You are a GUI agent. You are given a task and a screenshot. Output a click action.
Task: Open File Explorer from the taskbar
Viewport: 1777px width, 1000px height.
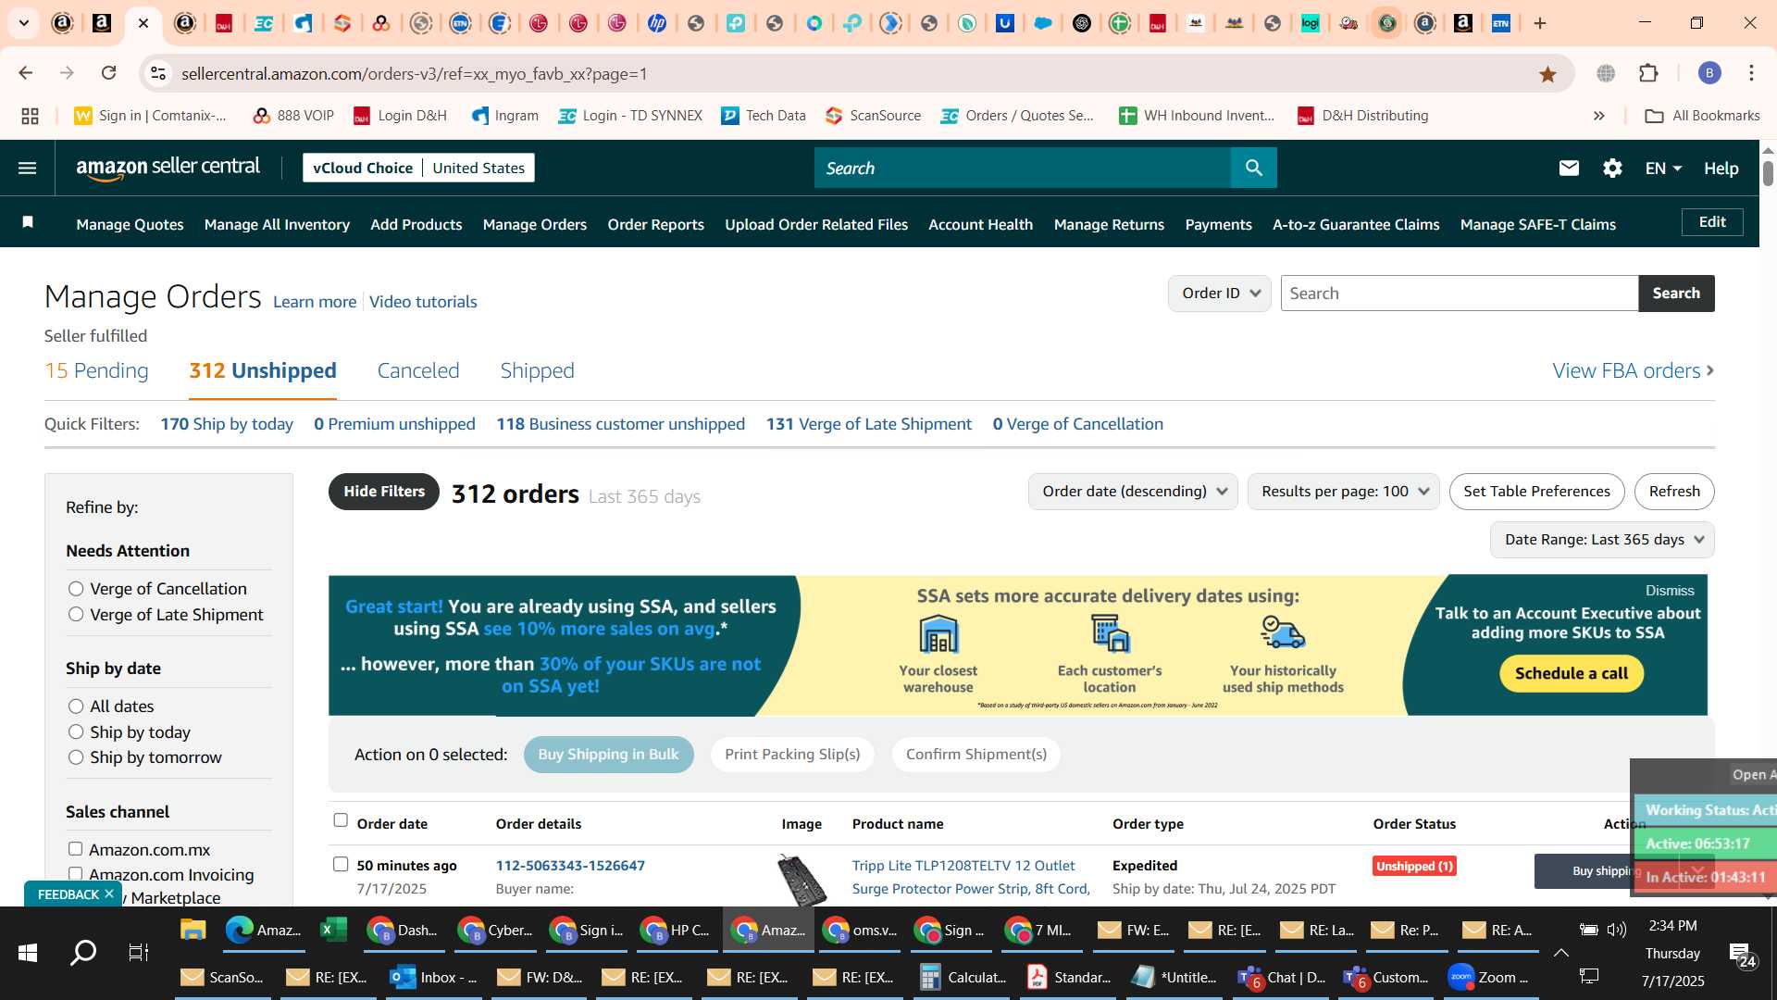(193, 930)
